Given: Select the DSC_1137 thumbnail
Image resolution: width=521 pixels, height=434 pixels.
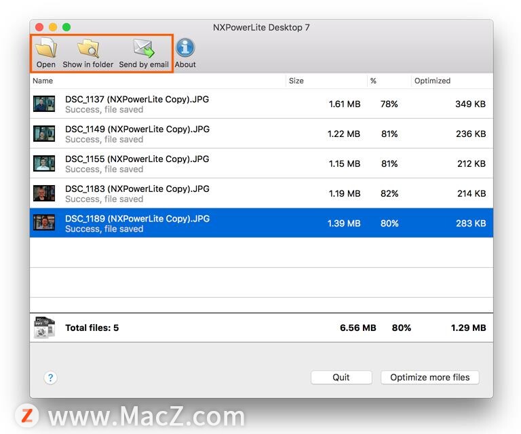Looking at the screenshot, I should click(x=44, y=104).
